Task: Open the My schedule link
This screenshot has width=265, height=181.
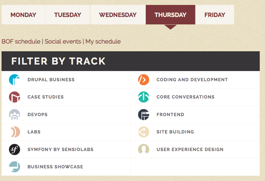Action: (x=103, y=41)
